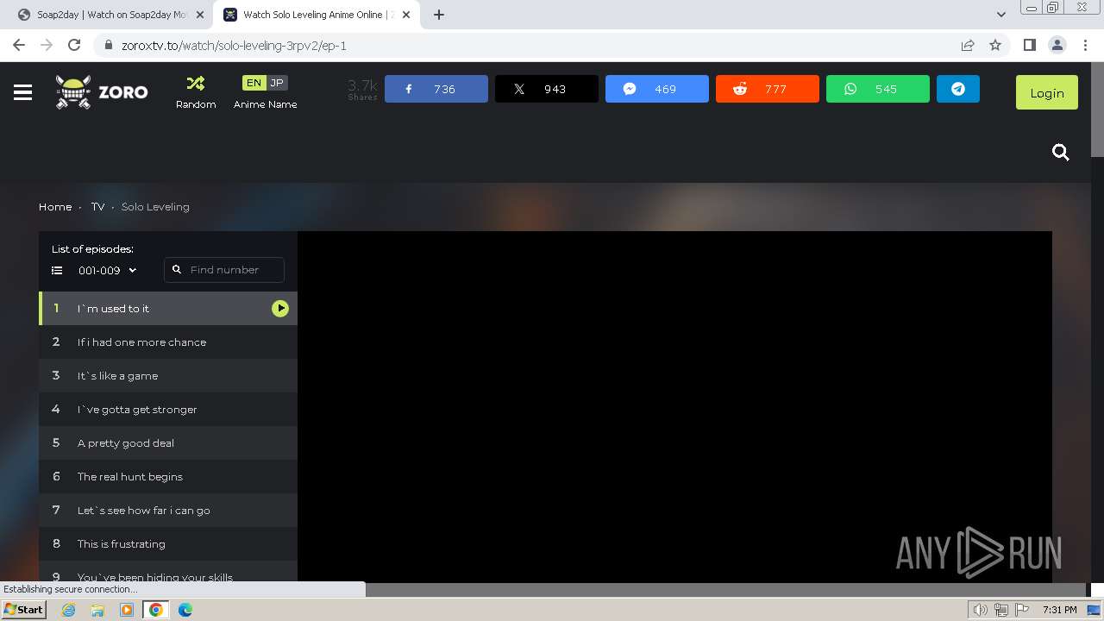This screenshot has width=1104, height=621.
Task: Share via Messenger button showing 469
Action: coord(657,89)
